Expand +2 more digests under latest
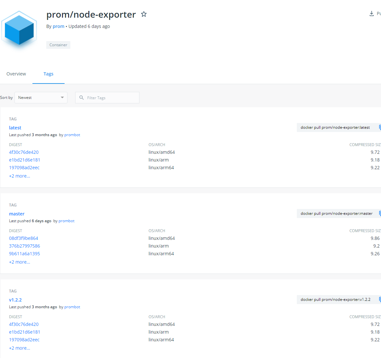381x358 pixels. (20, 176)
